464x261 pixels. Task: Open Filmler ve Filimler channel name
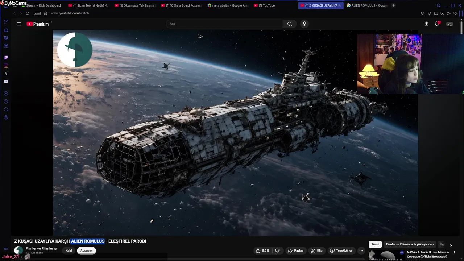coord(40,249)
